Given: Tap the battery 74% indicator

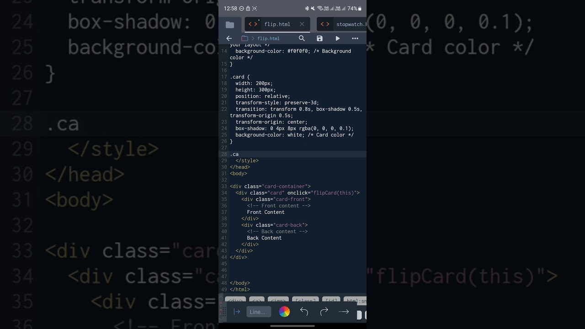Looking at the screenshot, I should click(355, 8).
